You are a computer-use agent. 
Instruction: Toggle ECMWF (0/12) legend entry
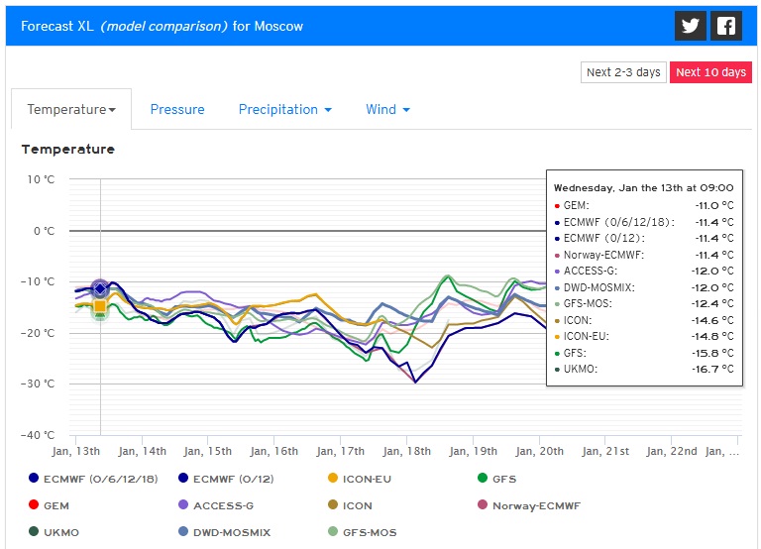click(226, 479)
